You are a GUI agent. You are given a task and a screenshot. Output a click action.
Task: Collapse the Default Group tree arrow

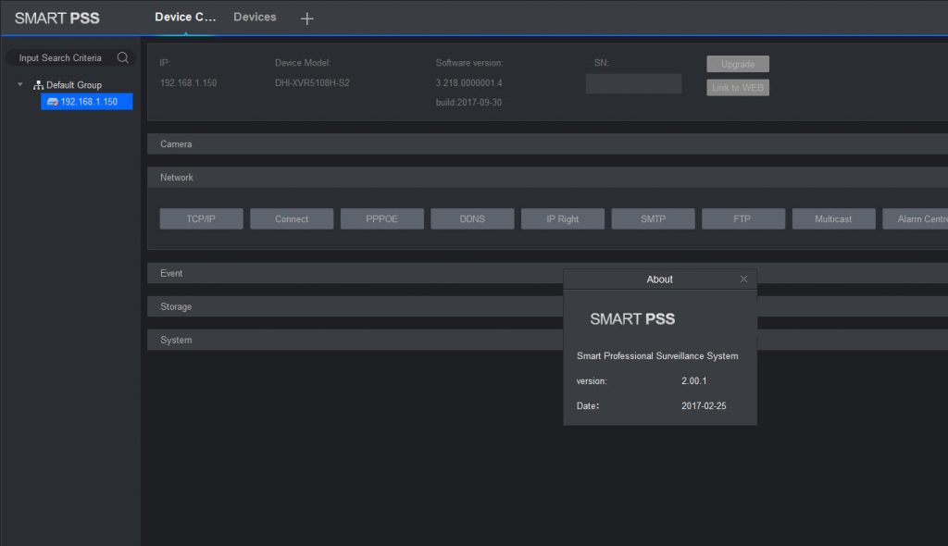click(20, 84)
